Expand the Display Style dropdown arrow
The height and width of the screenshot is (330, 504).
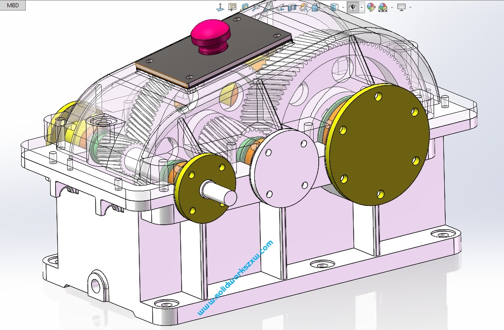pos(343,7)
